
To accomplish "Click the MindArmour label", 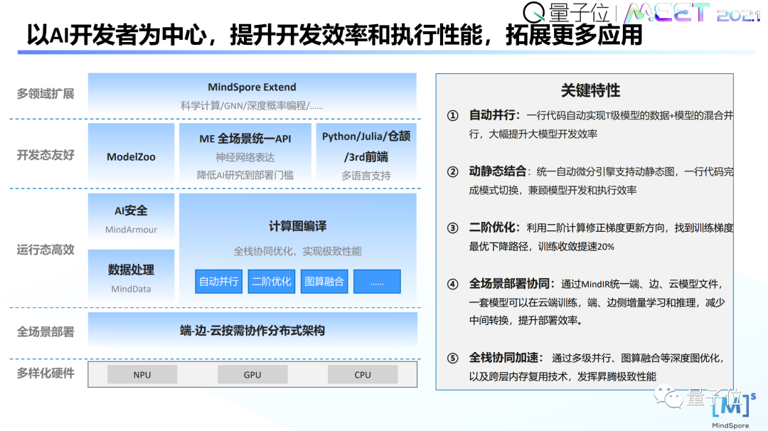I will (x=131, y=230).
